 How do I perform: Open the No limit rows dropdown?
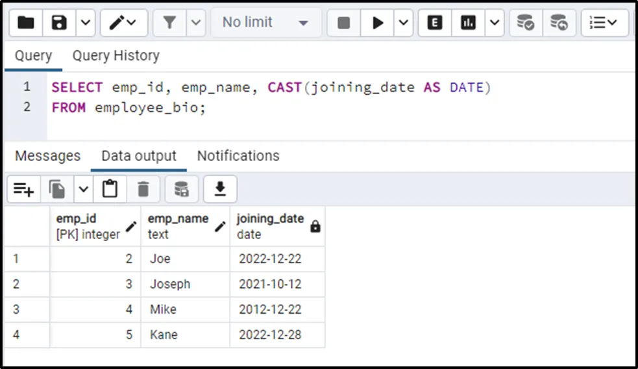[x=265, y=23]
